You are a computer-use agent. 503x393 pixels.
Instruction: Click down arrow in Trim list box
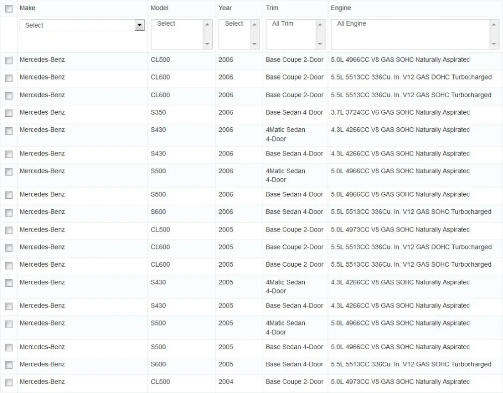tap(320, 44)
